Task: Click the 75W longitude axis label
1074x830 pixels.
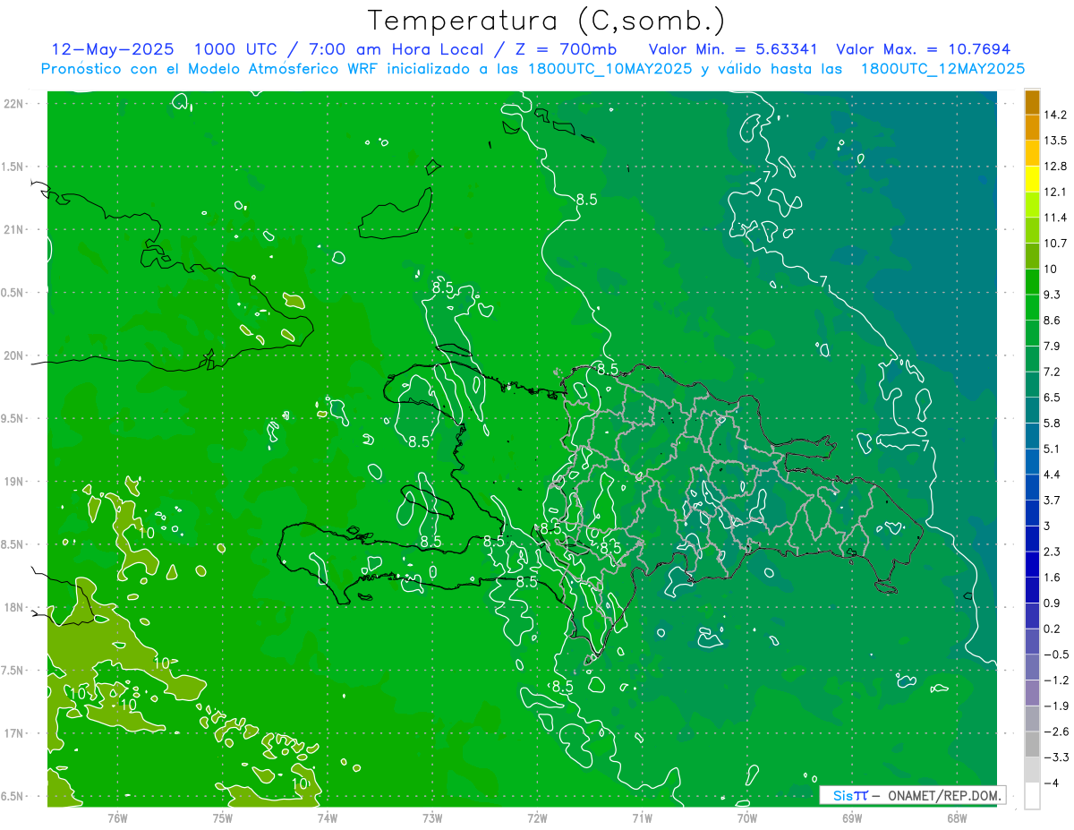Action: 222,817
